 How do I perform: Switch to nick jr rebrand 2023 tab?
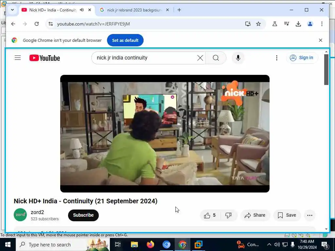point(134,10)
